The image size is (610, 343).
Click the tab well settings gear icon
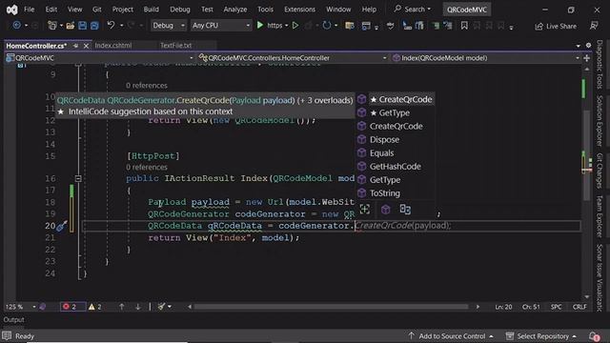point(588,46)
